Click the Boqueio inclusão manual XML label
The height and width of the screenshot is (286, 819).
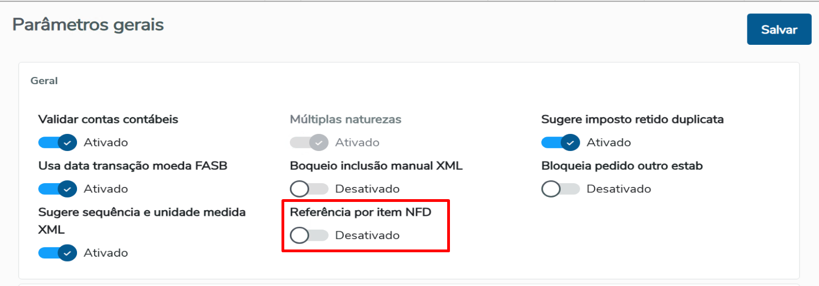pos(376,166)
